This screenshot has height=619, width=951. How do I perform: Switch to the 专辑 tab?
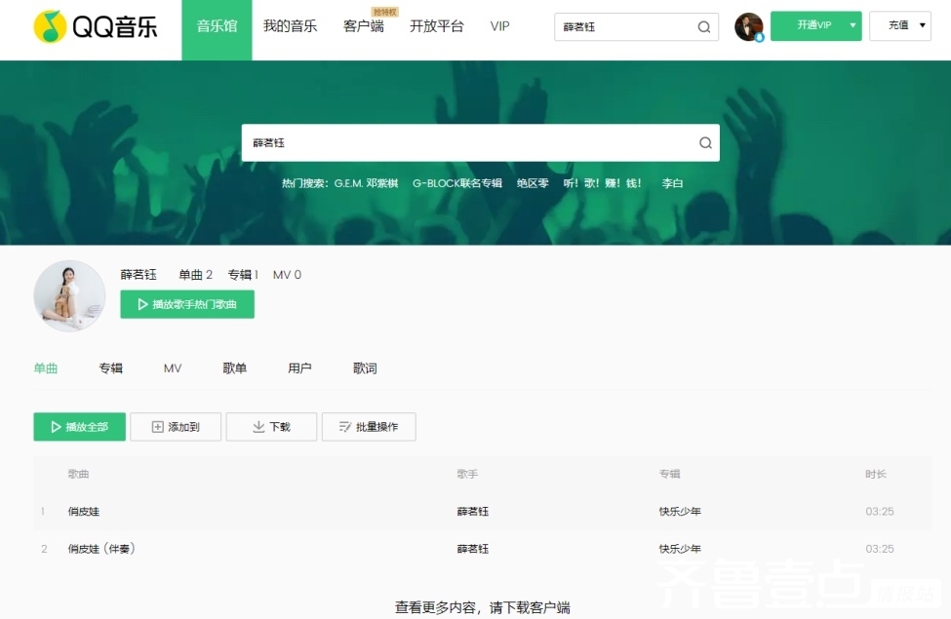pyautogui.click(x=110, y=368)
